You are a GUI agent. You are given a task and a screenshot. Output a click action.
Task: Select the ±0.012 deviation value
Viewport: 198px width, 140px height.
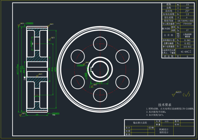[187, 47]
